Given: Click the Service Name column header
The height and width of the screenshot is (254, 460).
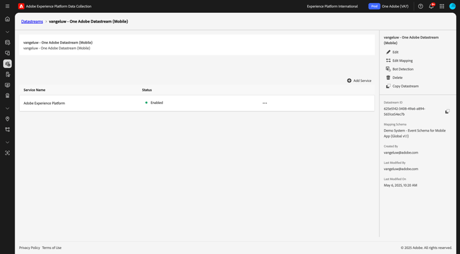Looking at the screenshot, I should [x=34, y=90].
